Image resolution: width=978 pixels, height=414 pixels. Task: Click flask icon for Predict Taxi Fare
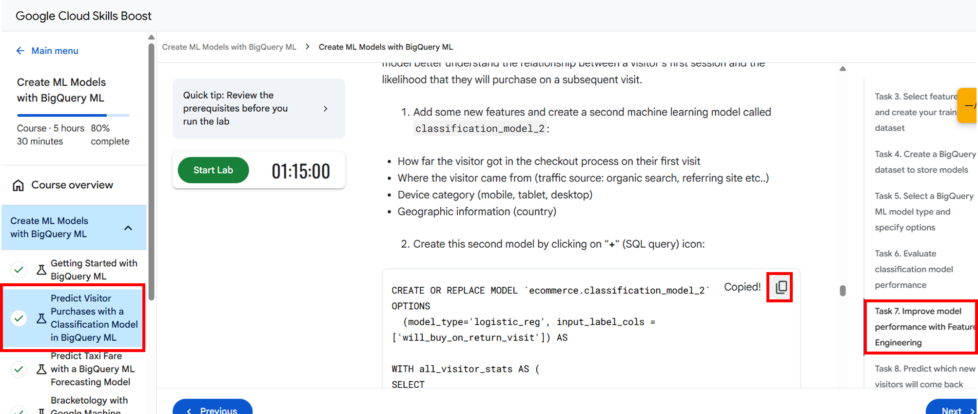41,369
